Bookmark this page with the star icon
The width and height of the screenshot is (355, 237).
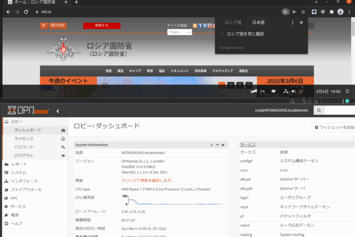[x=303, y=12]
